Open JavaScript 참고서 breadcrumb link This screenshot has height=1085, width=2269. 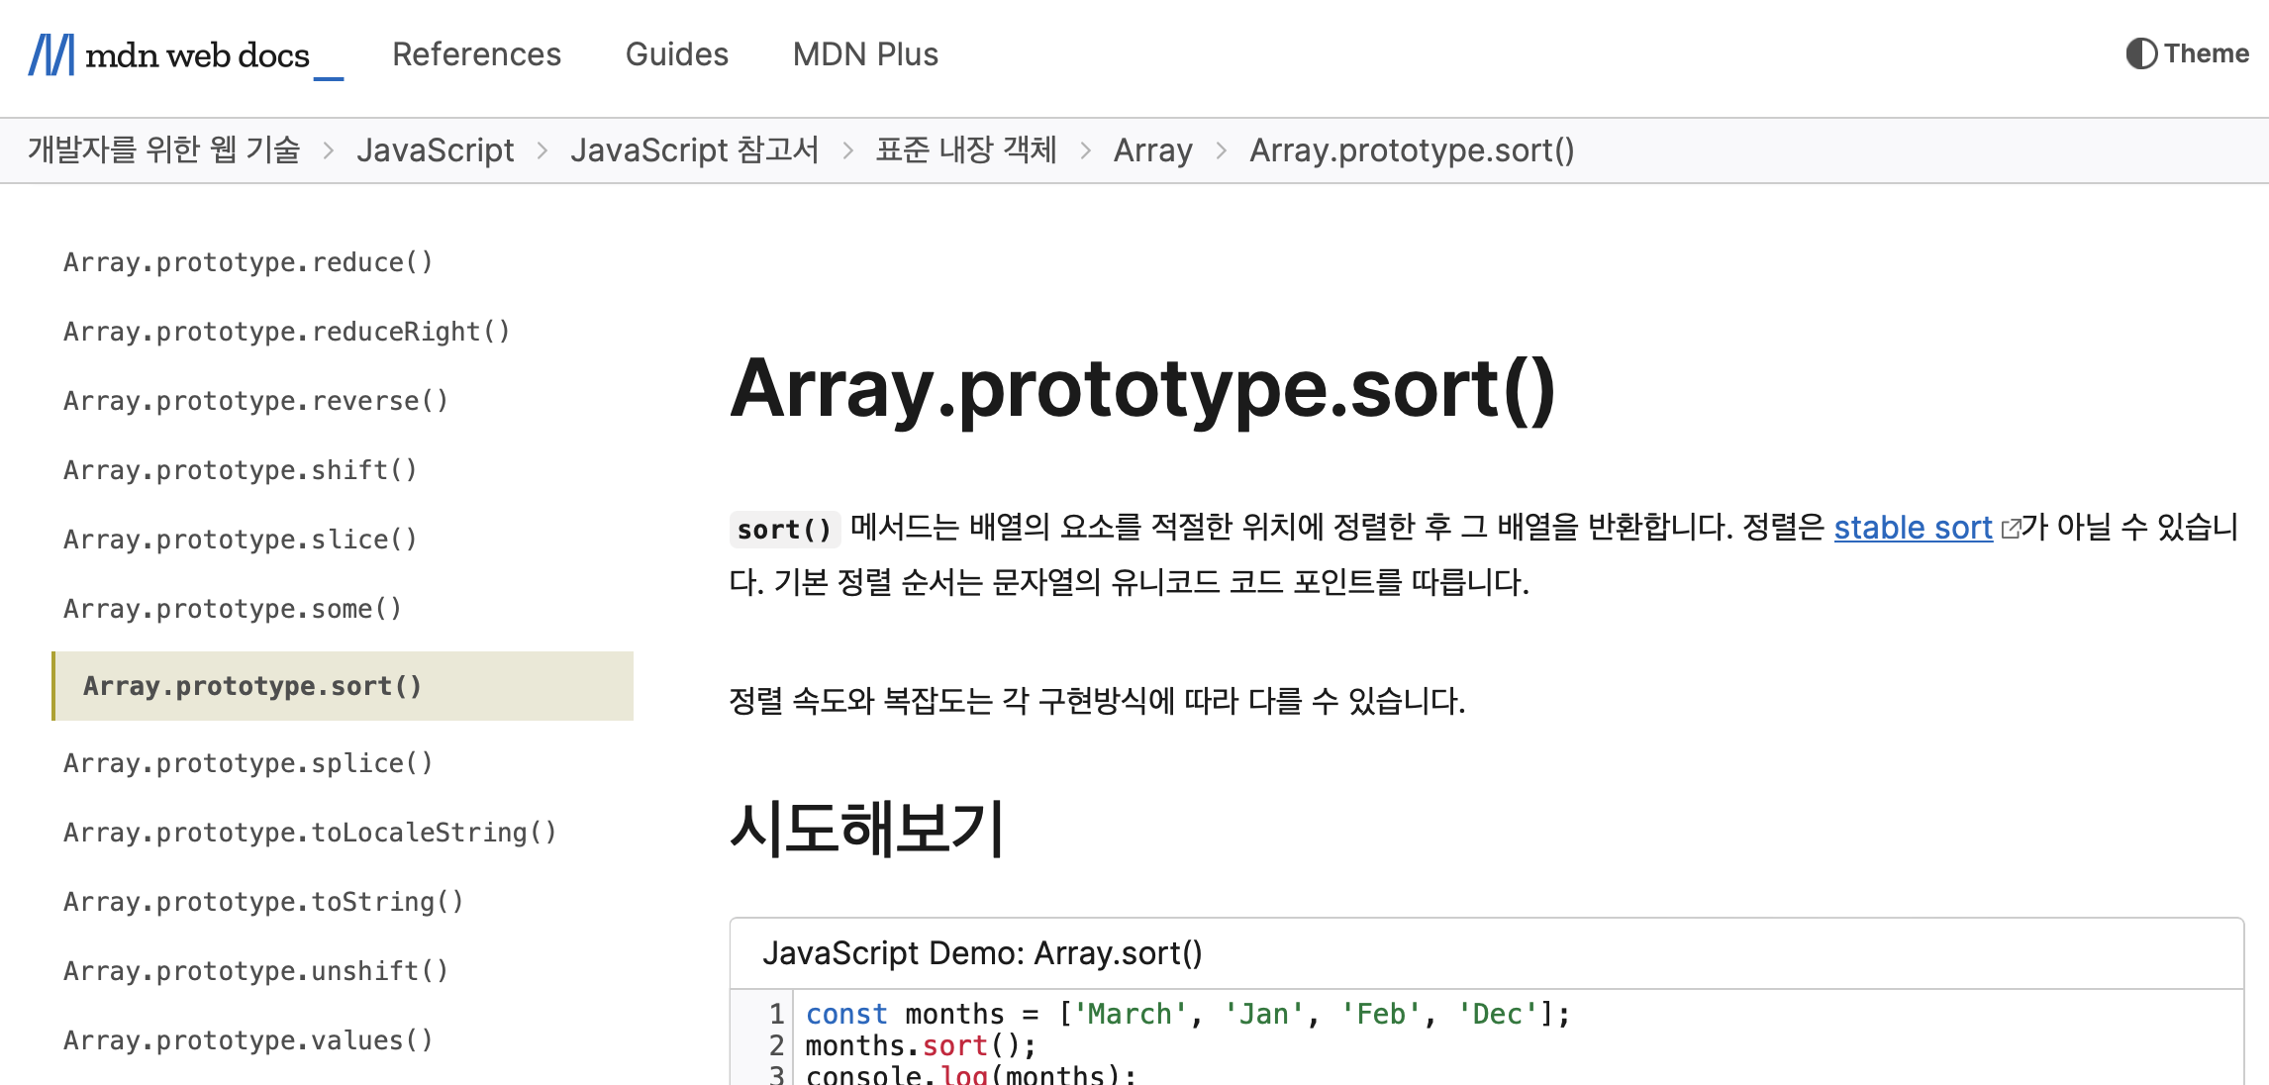(x=694, y=150)
